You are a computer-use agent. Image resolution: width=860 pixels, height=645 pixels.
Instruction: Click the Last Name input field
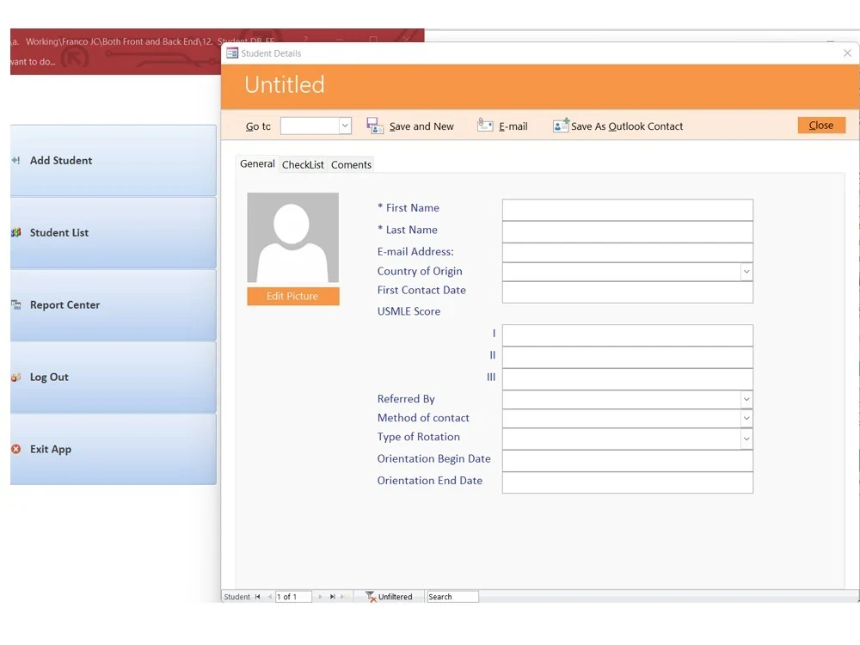click(x=628, y=232)
